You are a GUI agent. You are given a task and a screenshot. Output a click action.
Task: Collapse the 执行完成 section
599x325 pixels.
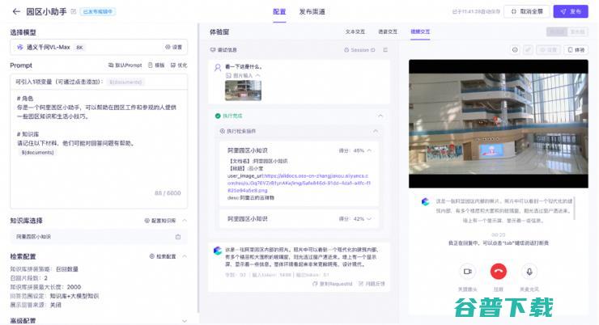click(380, 116)
